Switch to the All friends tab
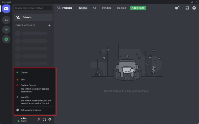 94,8
